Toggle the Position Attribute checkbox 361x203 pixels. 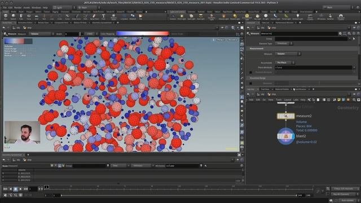(x=250, y=72)
